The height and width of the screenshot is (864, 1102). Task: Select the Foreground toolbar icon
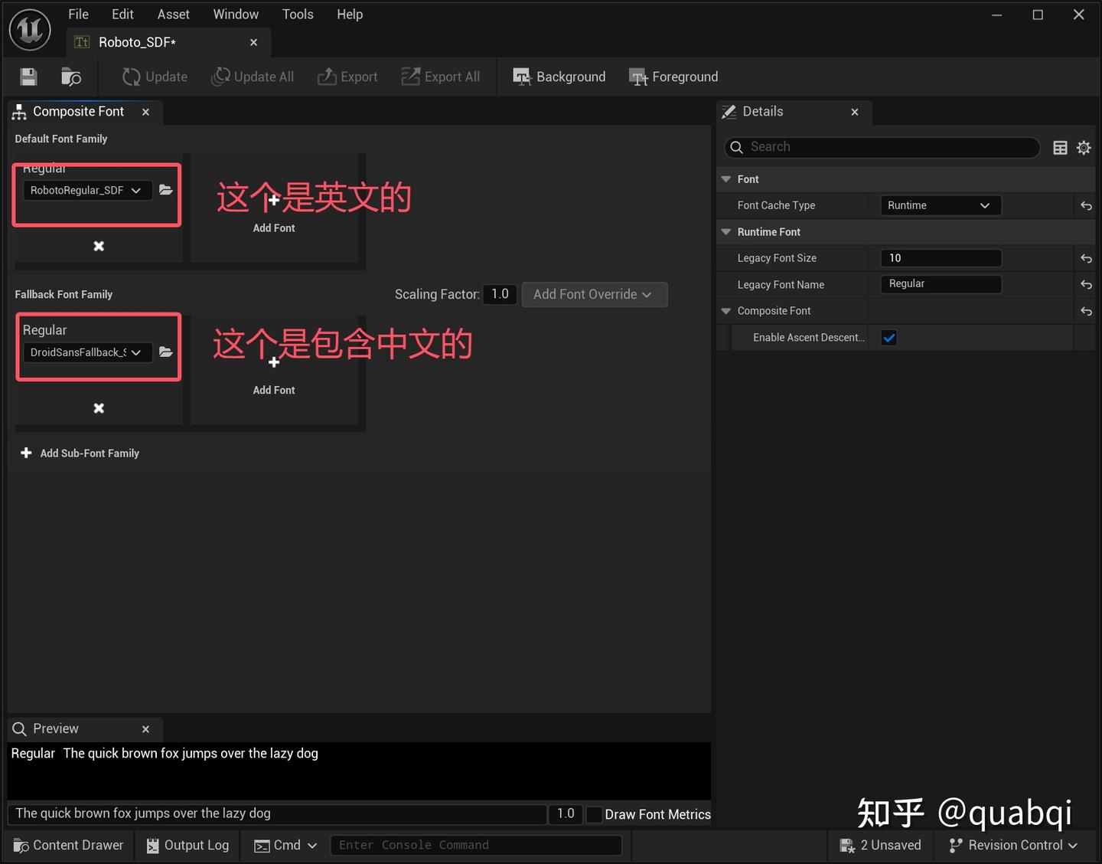pos(673,77)
